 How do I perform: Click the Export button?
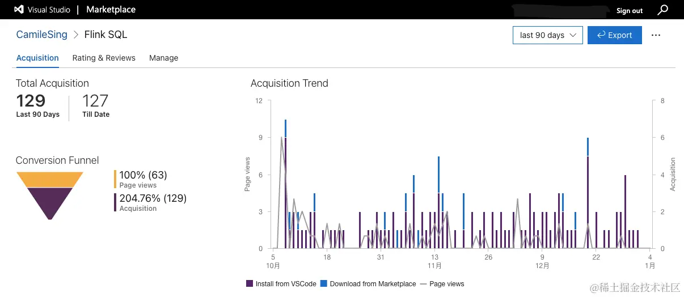point(615,35)
